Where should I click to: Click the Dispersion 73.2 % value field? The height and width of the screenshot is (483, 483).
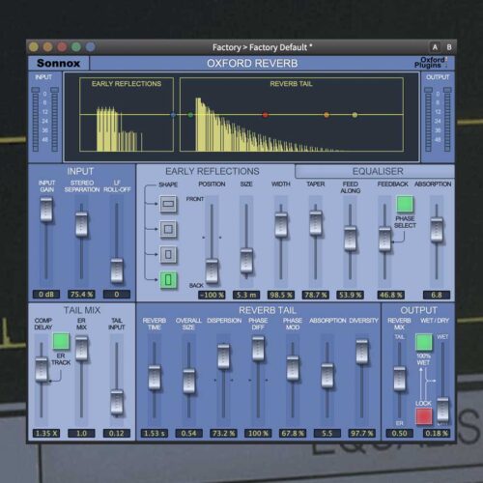pos(223,434)
